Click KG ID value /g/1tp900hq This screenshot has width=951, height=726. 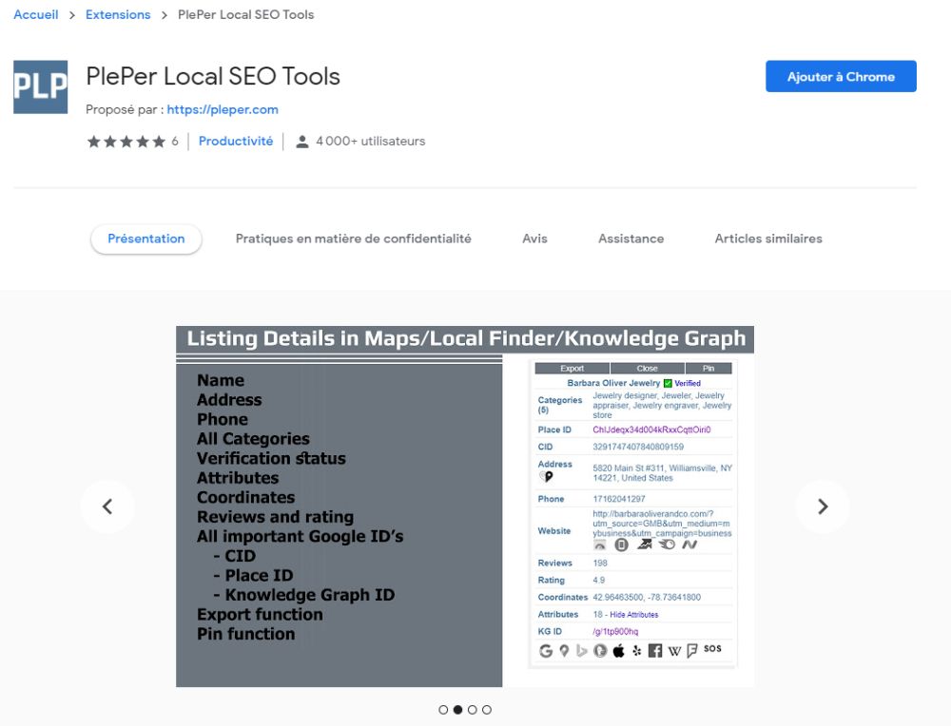[615, 632]
